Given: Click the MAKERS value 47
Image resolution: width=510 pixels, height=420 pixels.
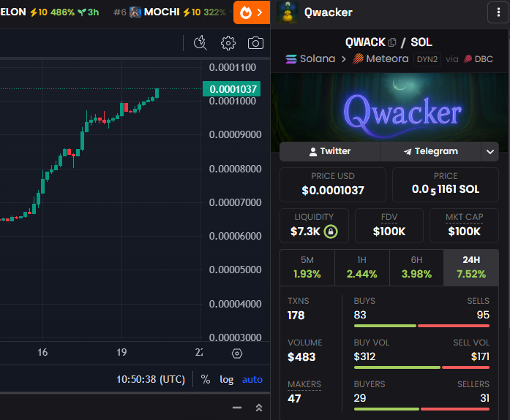Looking at the screenshot, I should coord(294,399).
